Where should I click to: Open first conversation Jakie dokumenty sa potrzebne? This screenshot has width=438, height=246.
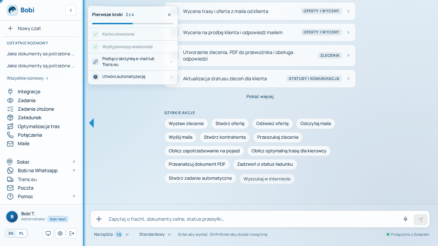coord(41,54)
